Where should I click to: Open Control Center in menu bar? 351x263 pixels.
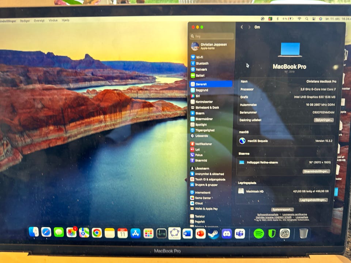point(314,19)
